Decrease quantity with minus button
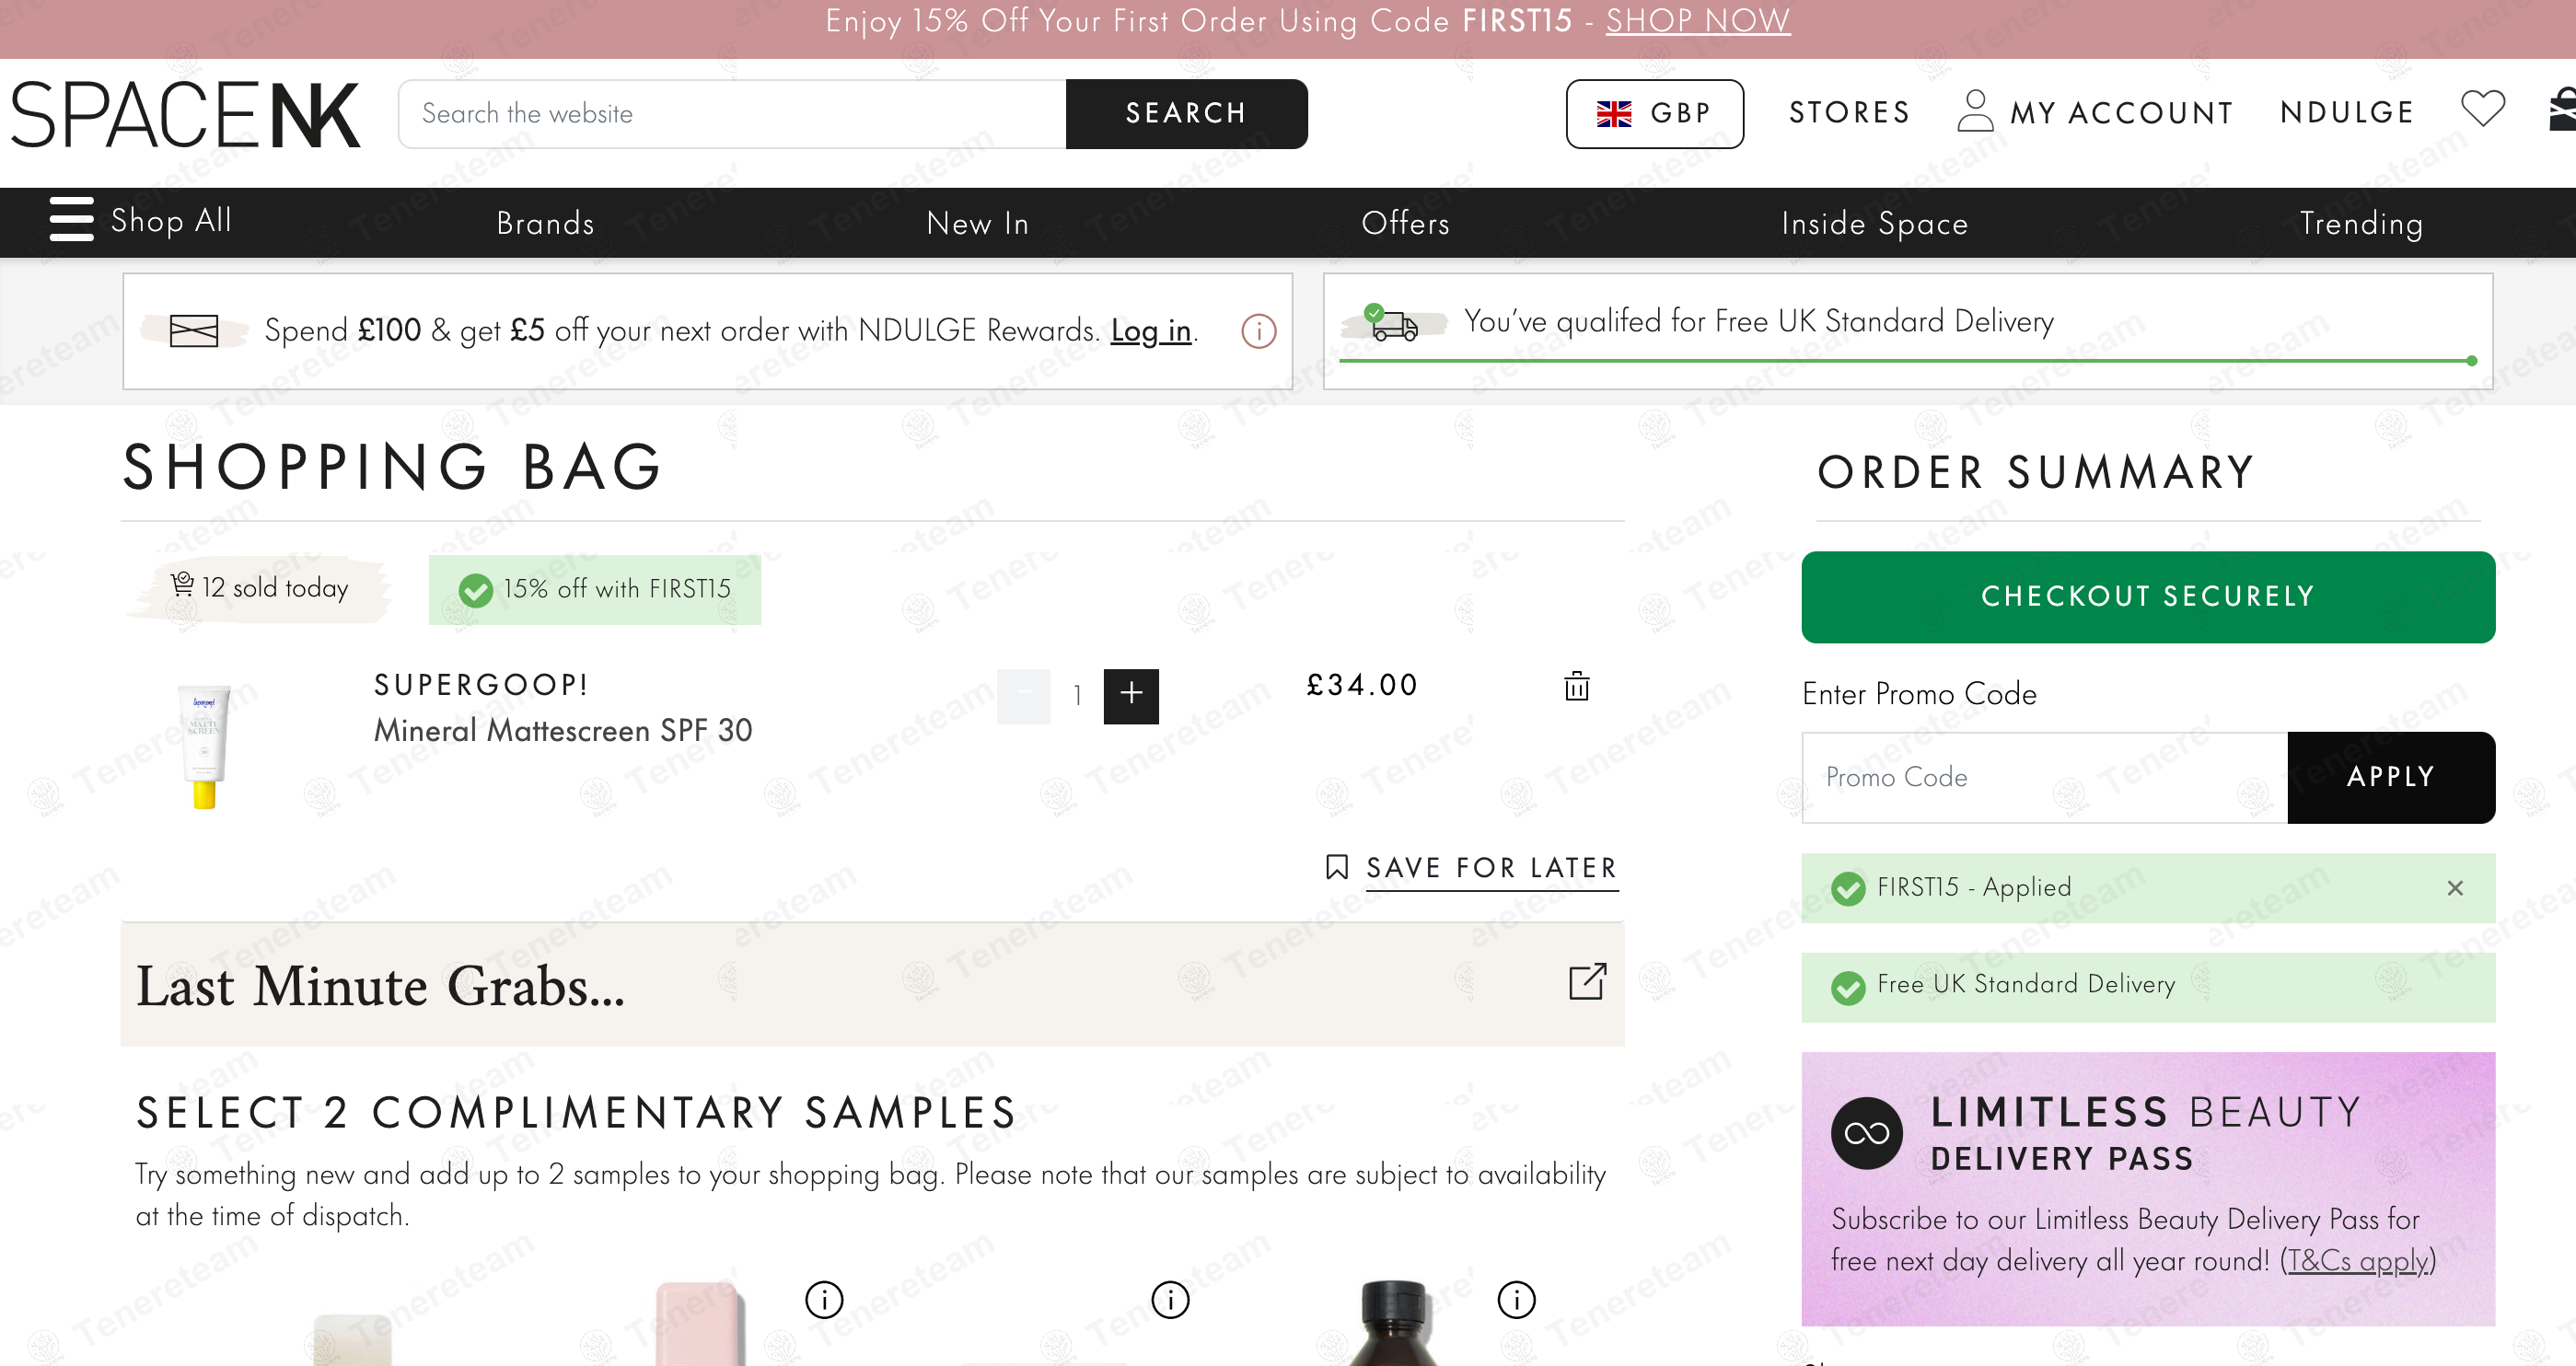Viewport: 2576px width, 1366px height. pos(1023,695)
